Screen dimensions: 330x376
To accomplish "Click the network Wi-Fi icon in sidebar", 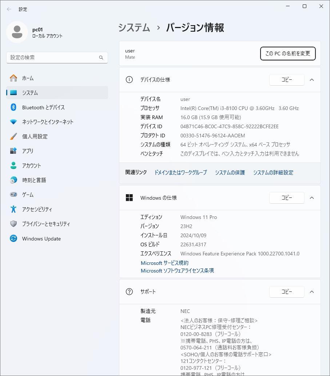I will point(13,122).
